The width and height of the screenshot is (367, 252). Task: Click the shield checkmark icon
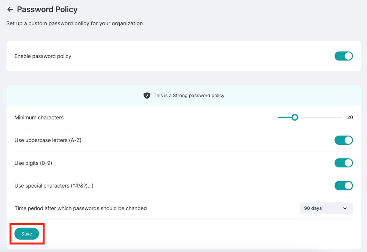[147, 95]
